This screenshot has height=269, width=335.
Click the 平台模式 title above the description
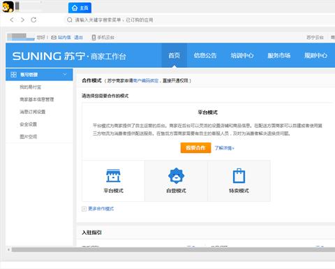pyautogui.click(x=207, y=112)
